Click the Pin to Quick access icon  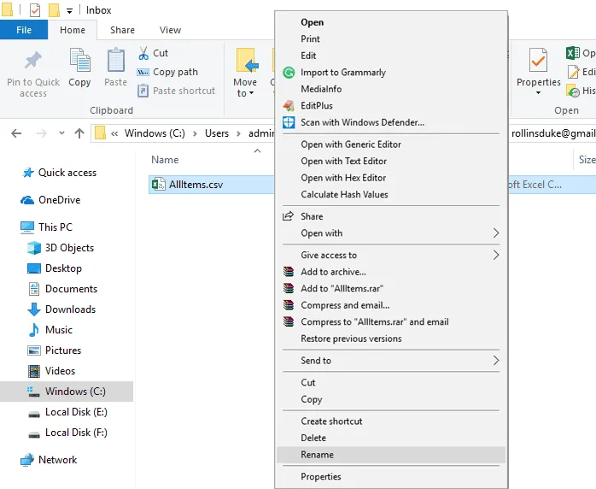click(33, 62)
